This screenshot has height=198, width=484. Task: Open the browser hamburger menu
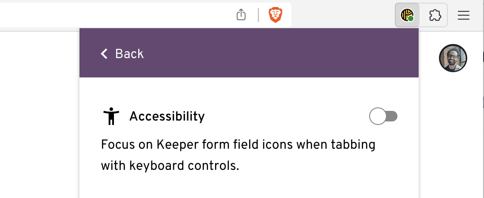(463, 16)
